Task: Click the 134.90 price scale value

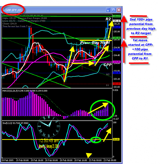Action: 117,47
